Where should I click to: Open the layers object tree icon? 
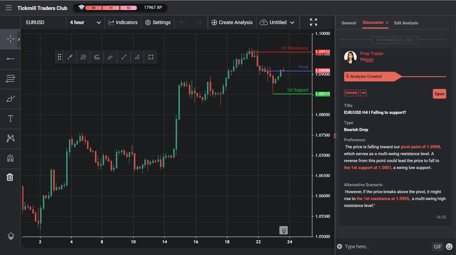click(11, 236)
